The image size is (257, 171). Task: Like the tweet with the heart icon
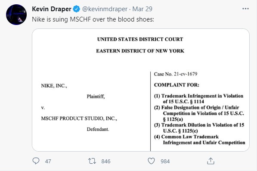point(151,161)
